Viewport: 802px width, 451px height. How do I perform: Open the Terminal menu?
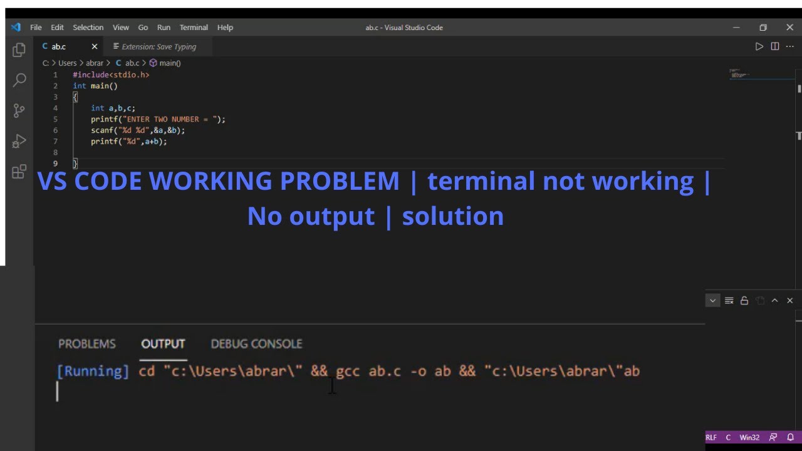[x=194, y=28]
